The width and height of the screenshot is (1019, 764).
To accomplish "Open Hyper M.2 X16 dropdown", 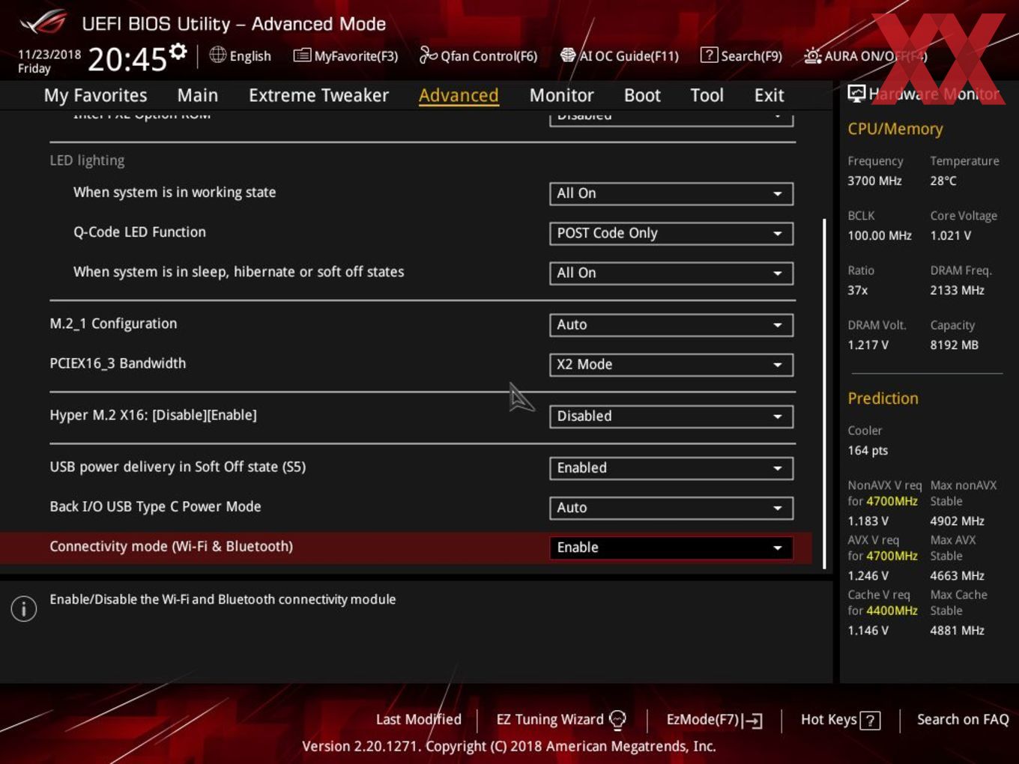I will click(x=671, y=416).
